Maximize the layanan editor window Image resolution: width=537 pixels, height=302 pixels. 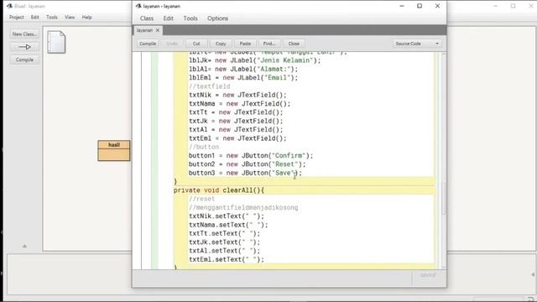coord(420,6)
